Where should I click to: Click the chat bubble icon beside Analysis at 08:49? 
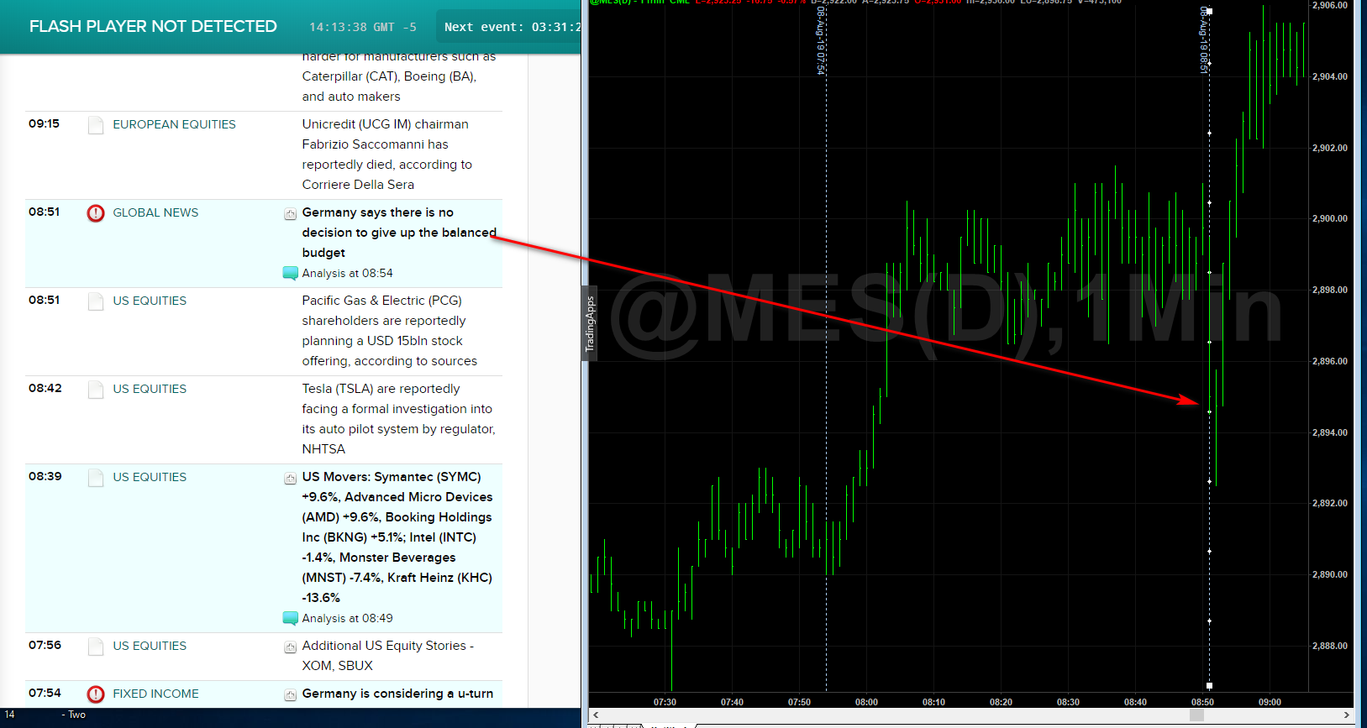(291, 618)
